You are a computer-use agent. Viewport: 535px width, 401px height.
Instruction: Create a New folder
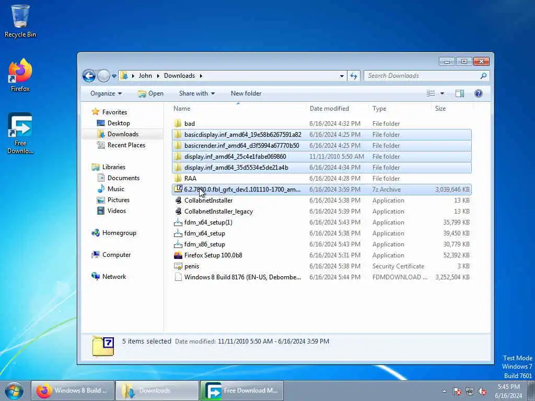coord(246,93)
